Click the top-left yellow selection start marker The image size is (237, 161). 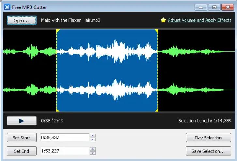coord(58,31)
